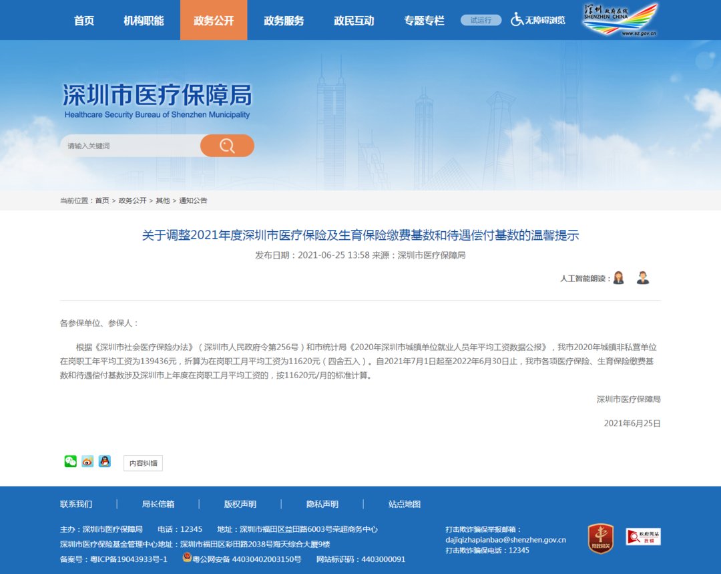Viewport: 721px width, 574px height.
Task: Open 无障碍浏览 accessibility mode
Action: tap(538, 20)
